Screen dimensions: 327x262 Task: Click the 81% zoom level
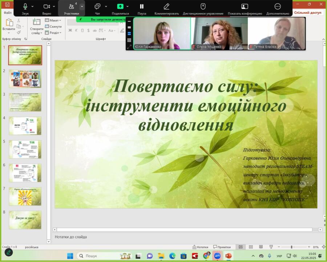click(x=316, y=247)
